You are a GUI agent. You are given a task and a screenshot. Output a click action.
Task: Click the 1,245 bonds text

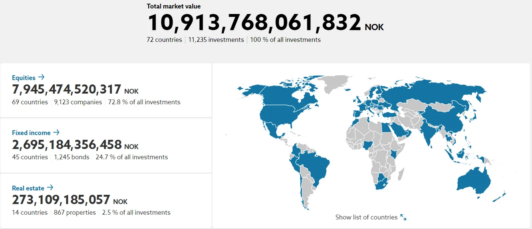71,157
